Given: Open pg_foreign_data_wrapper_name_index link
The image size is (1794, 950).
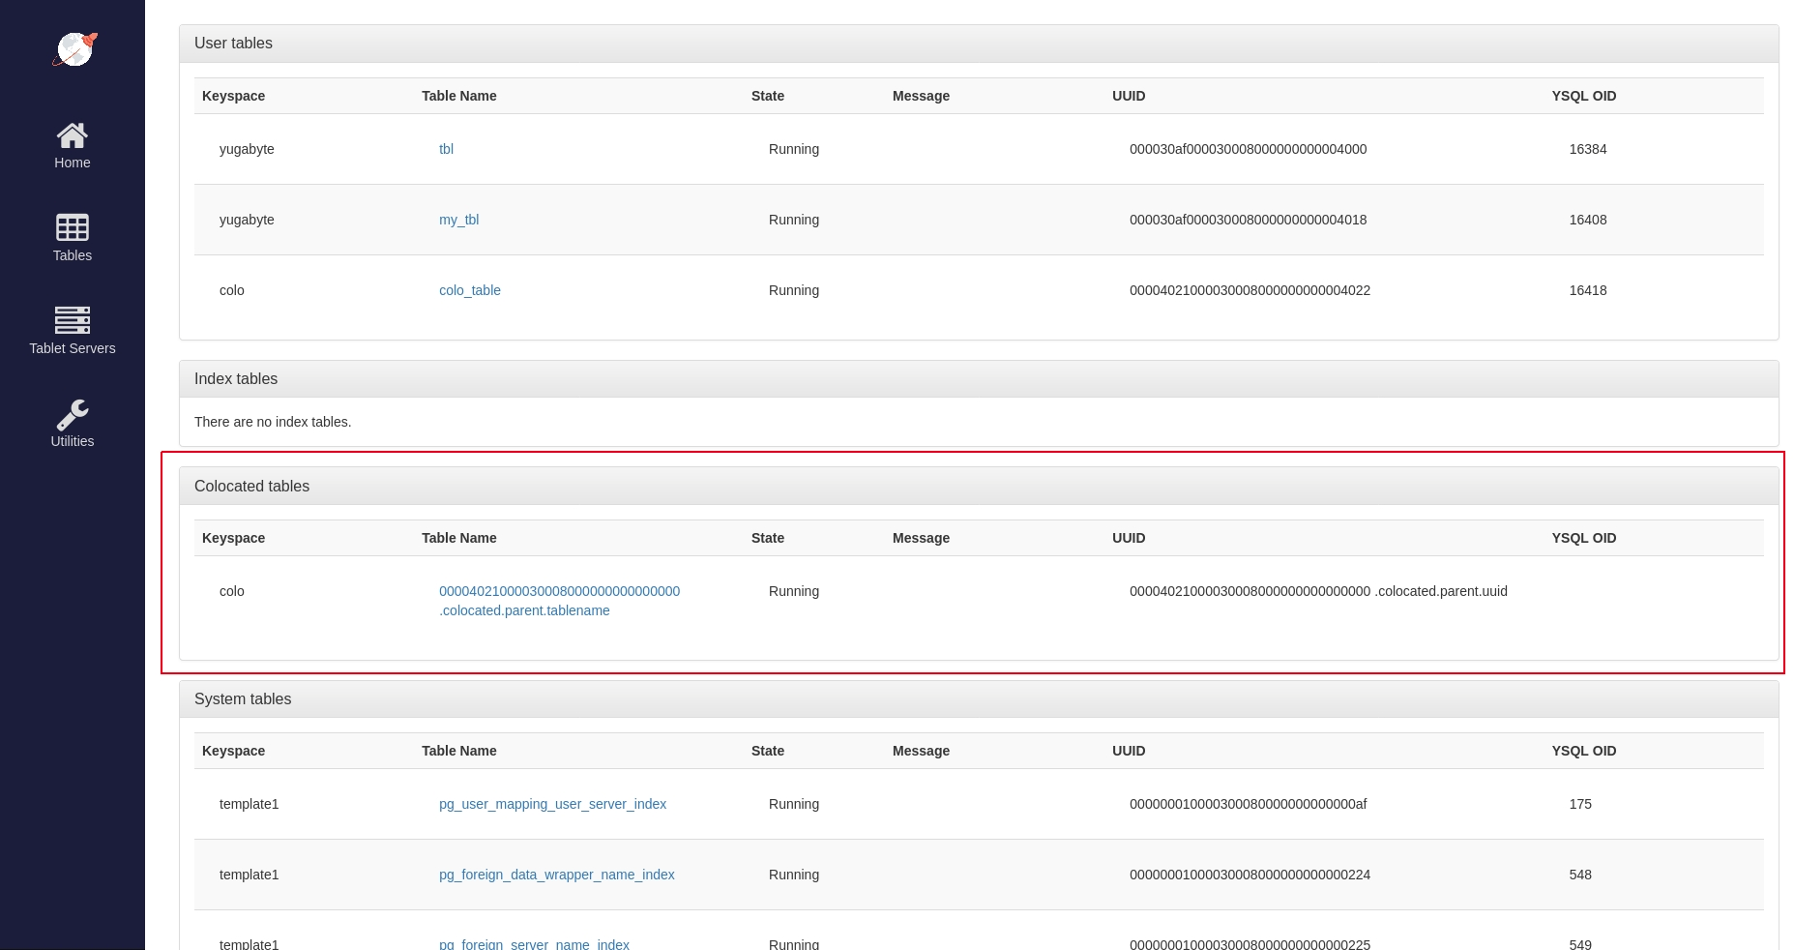Looking at the screenshot, I should (x=557, y=875).
